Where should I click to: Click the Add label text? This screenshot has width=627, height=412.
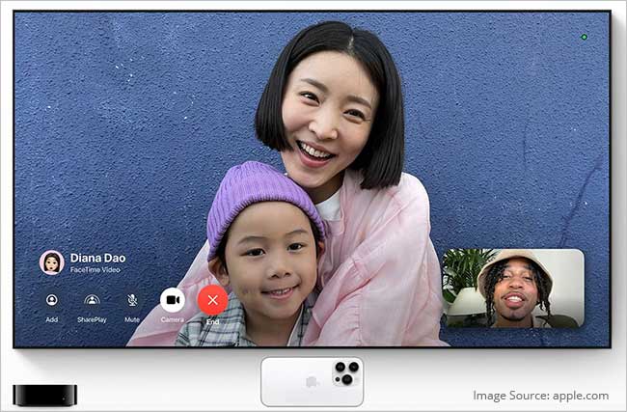coord(51,319)
